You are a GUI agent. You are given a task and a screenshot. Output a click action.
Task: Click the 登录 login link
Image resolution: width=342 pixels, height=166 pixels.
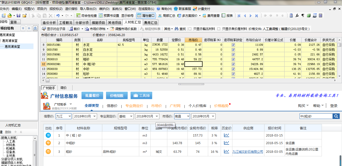point(334,105)
